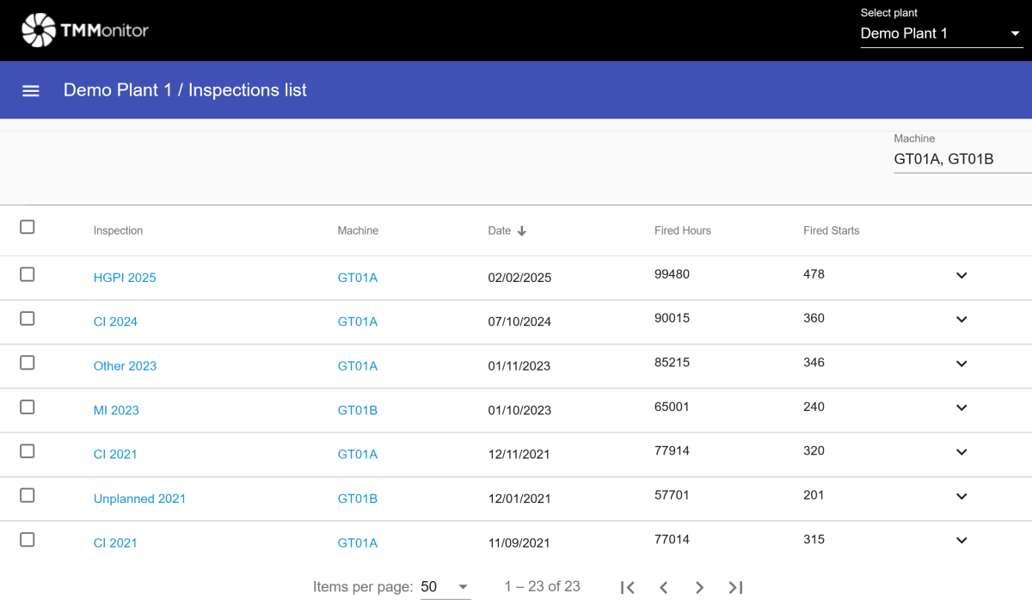Toggle sort arrow on Date column
Viewport: 1032px width, 612px height.
[522, 230]
